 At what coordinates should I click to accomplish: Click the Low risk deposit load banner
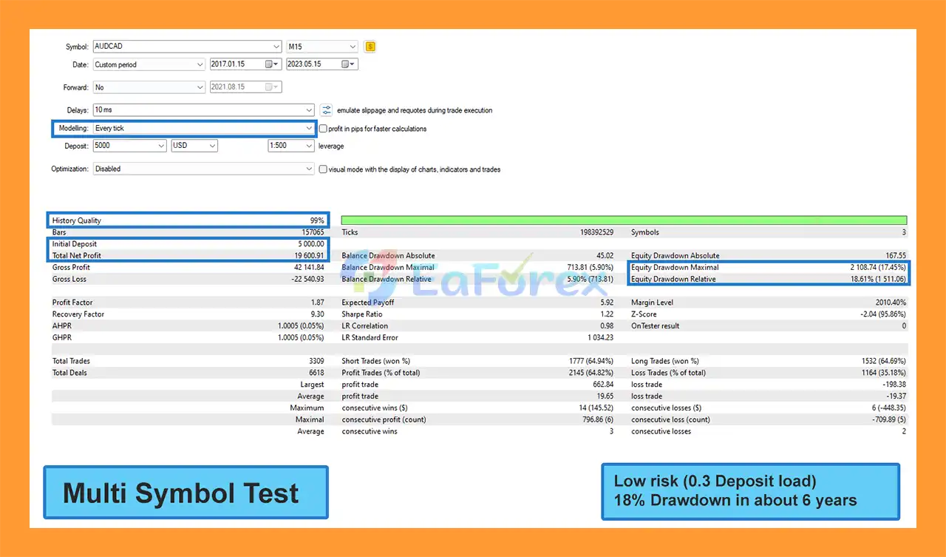[750, 491]
